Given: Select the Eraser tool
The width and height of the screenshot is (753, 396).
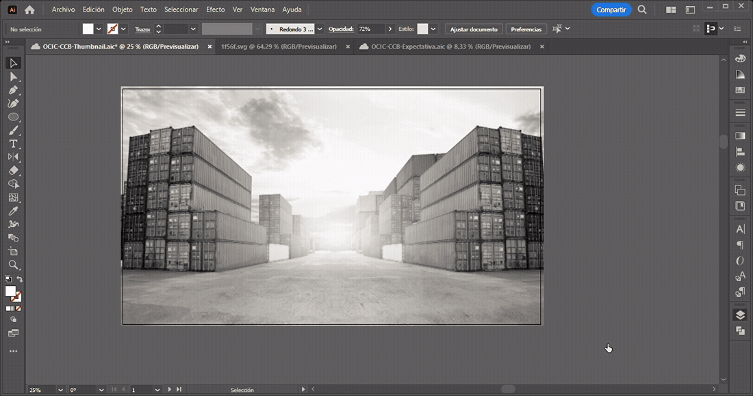Looking at the screenshot, I should [x=13, y=170].
